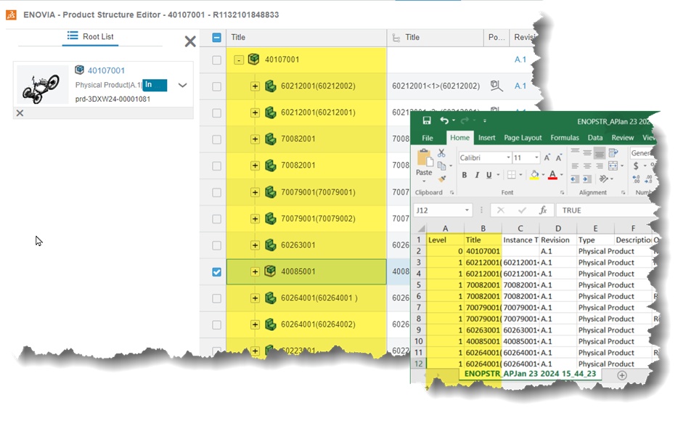Screen dimensions: 691x421
Task: Open the Name Box J12 dropdown
Action: click(467, 210)
